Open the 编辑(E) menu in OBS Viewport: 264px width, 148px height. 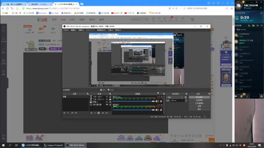[73, 30]
